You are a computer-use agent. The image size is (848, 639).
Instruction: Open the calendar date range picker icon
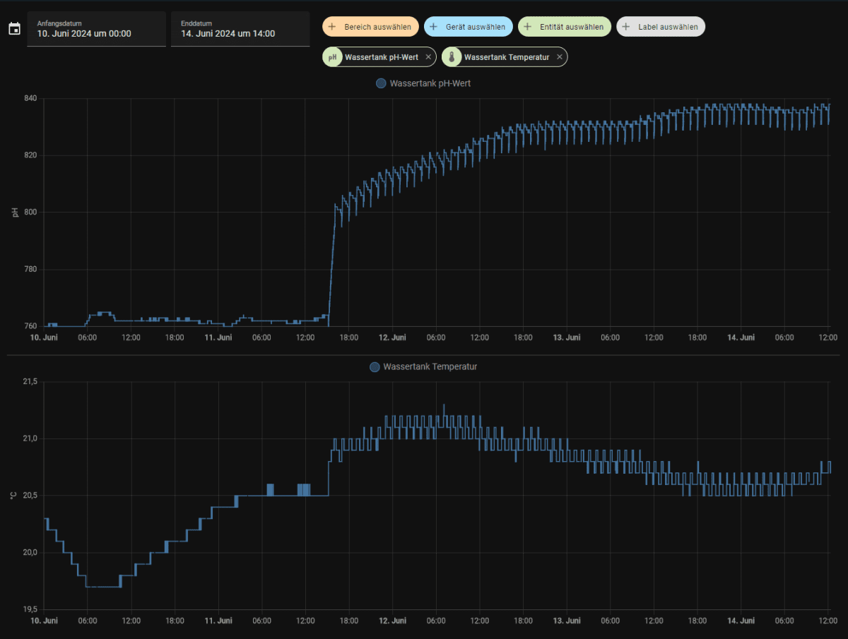click(14, 29)
